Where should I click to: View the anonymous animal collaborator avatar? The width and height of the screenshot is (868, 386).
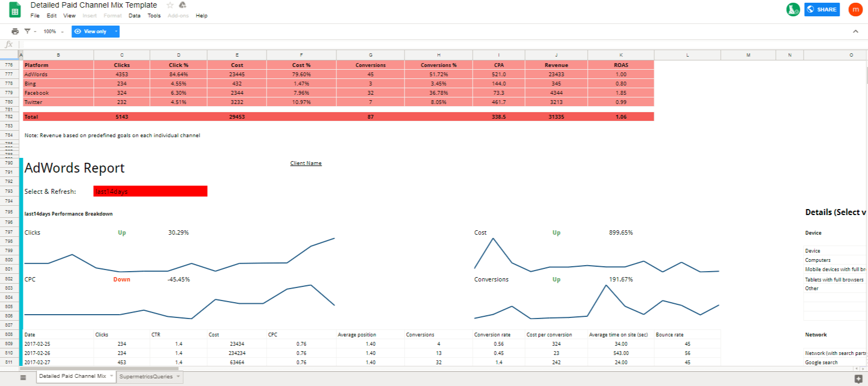[x=793, y=9]
